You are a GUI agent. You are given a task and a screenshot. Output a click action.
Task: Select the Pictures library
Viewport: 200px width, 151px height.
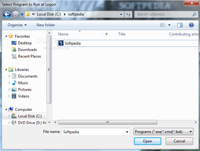point(25,90)
